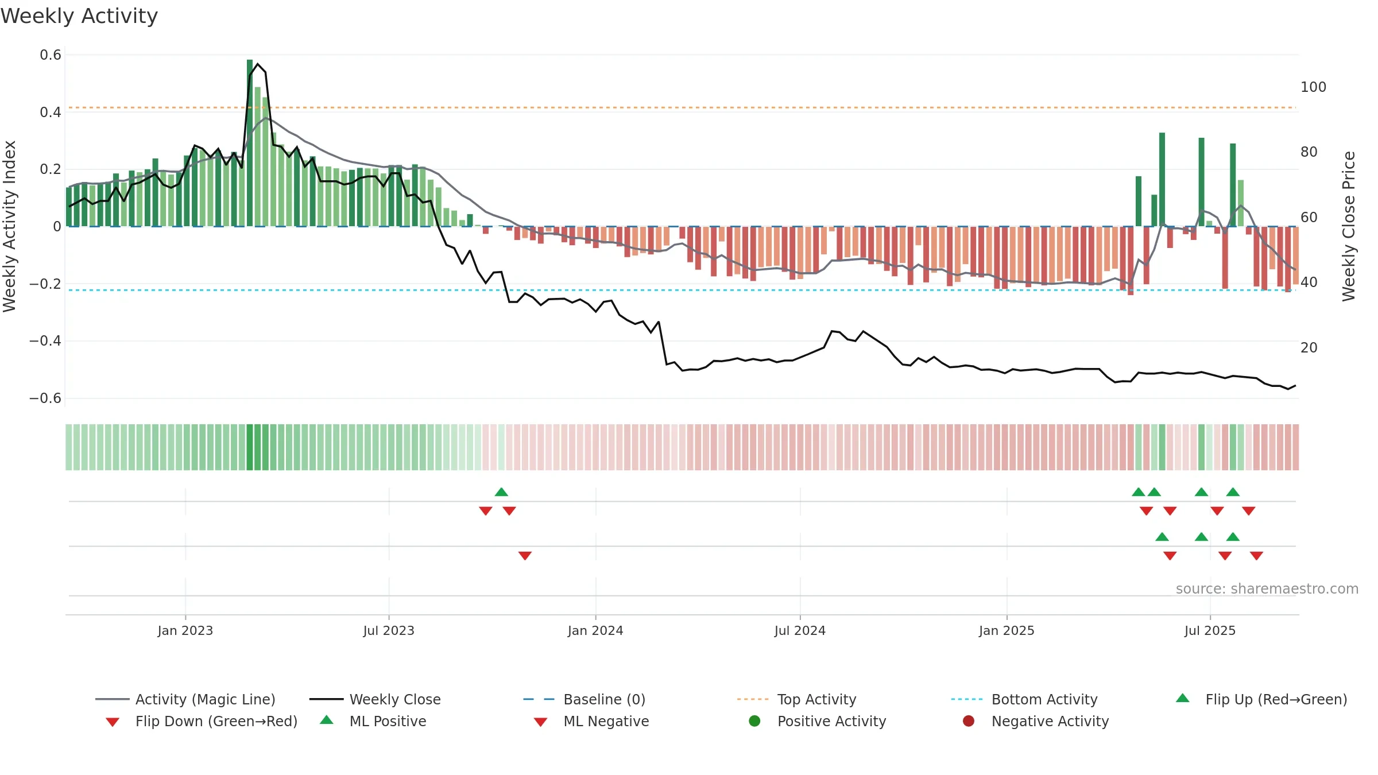Click the −0.6 left axis tick label
The image size is (1378, 775).
(x=45, y=398)
